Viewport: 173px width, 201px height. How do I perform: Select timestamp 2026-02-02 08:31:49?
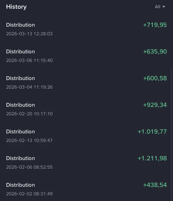29,194
